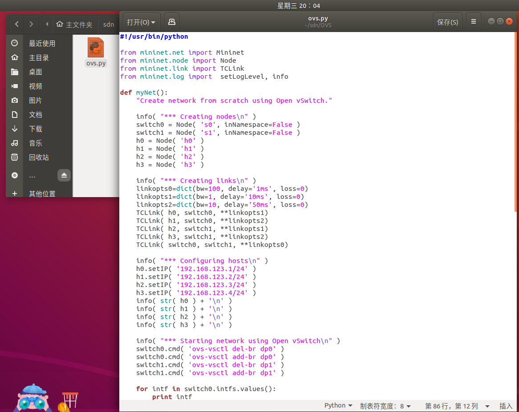Screen dimensions: 519x412
Task: Open the 打开(O) file dropdown
Action: [x=142, y=22]
